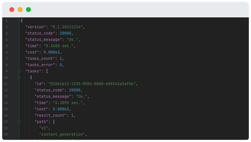251x142 pixels.
Task: Click the green maximize window button
Action: click(28, 10)
